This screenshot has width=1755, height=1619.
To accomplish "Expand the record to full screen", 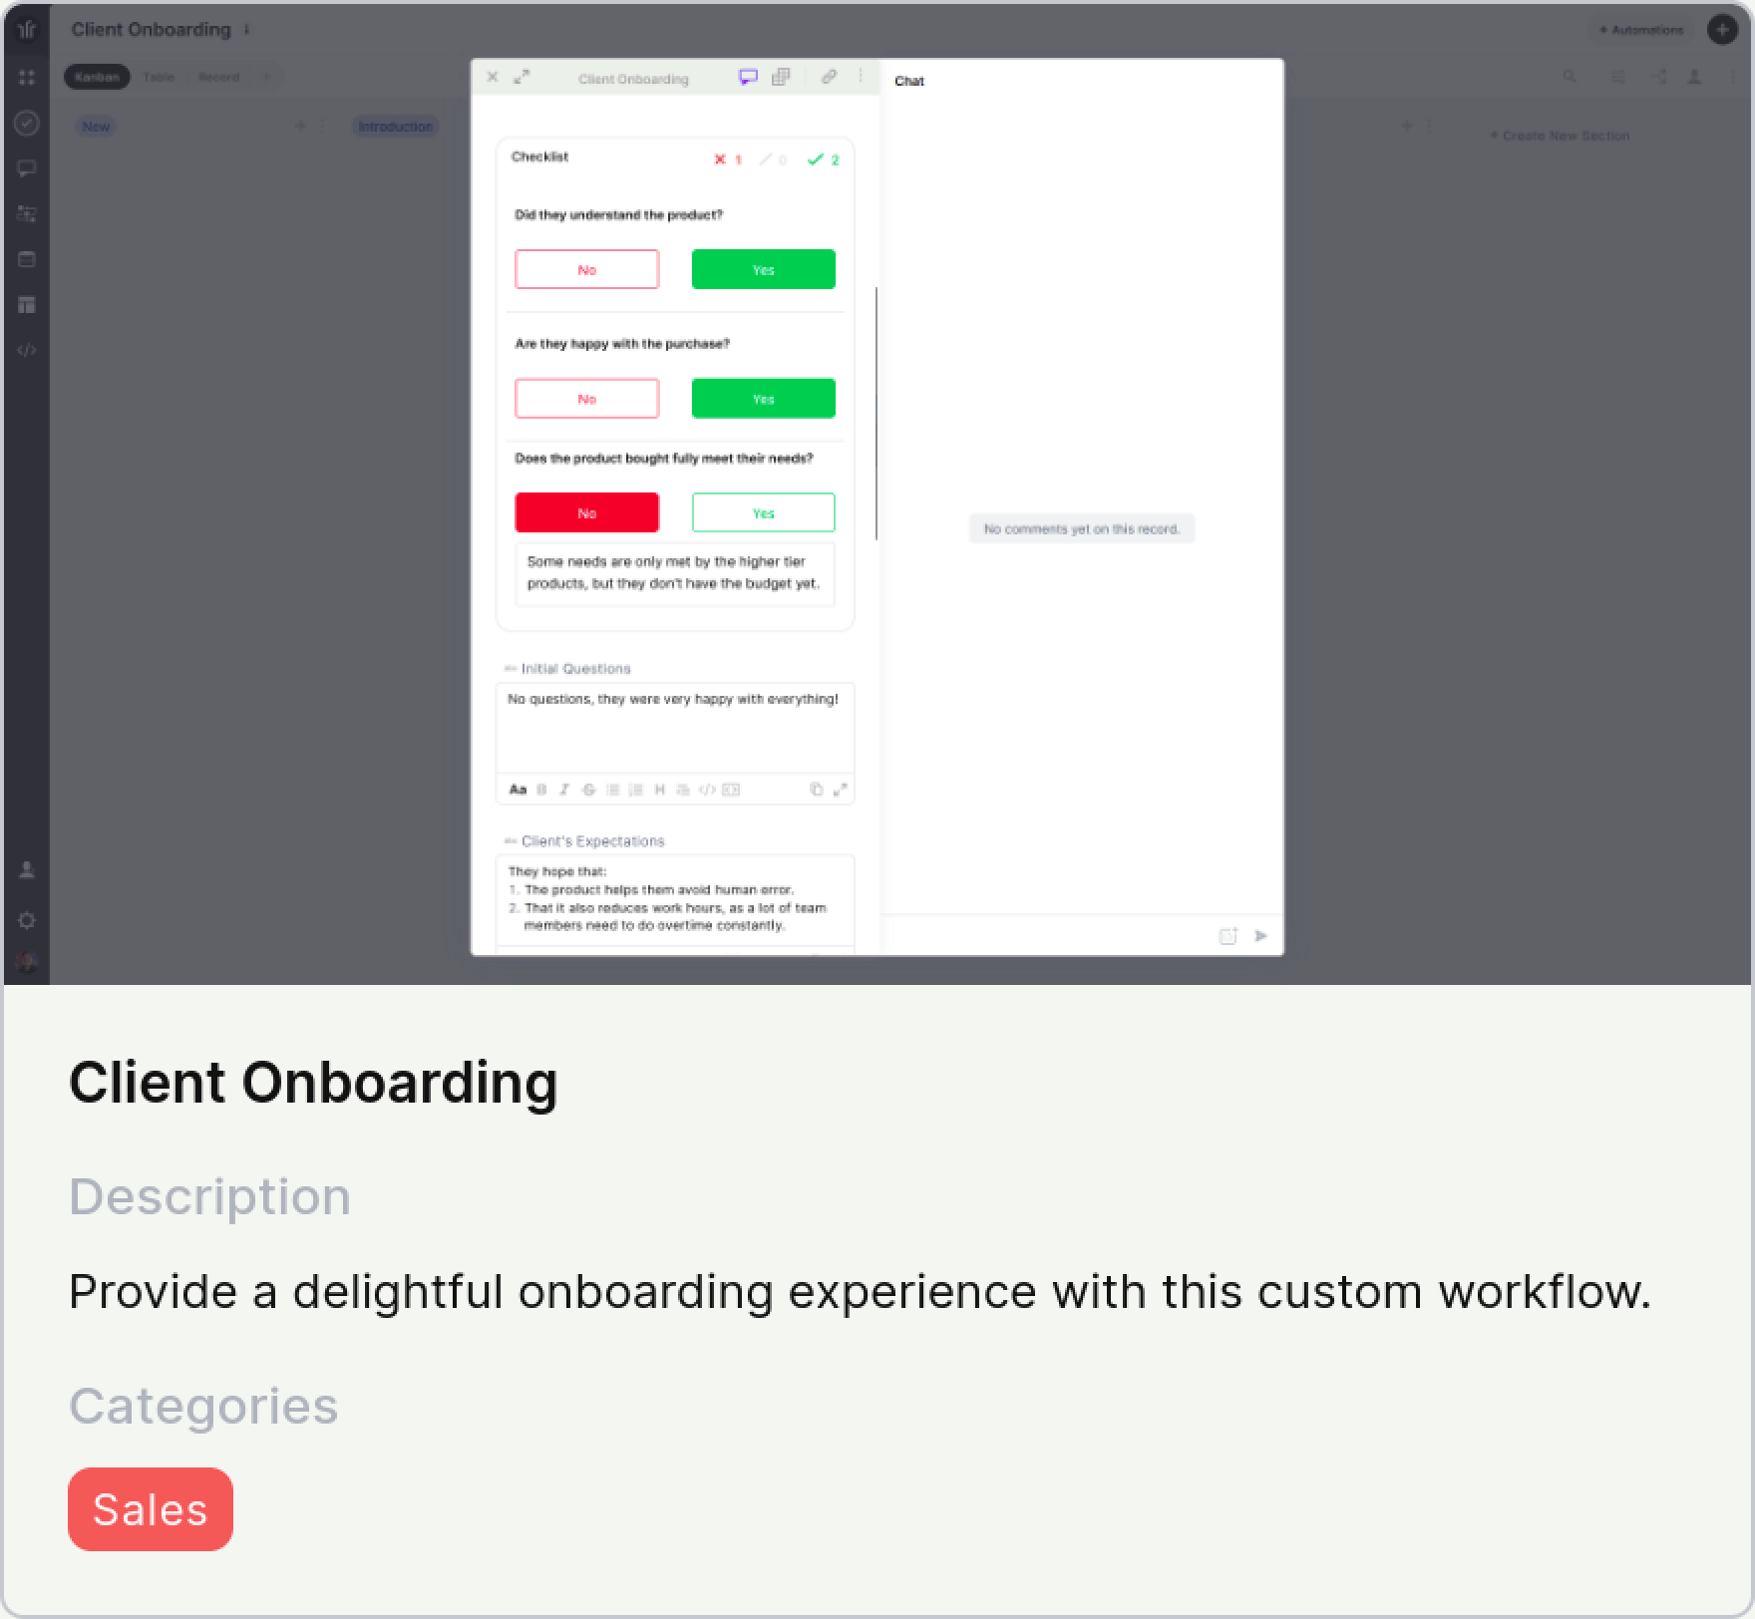I will 522,77.
